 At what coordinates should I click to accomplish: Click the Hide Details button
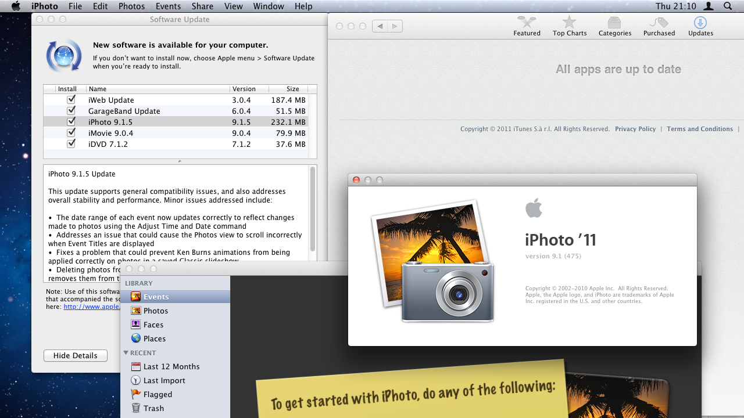click(x=76, y=355)
